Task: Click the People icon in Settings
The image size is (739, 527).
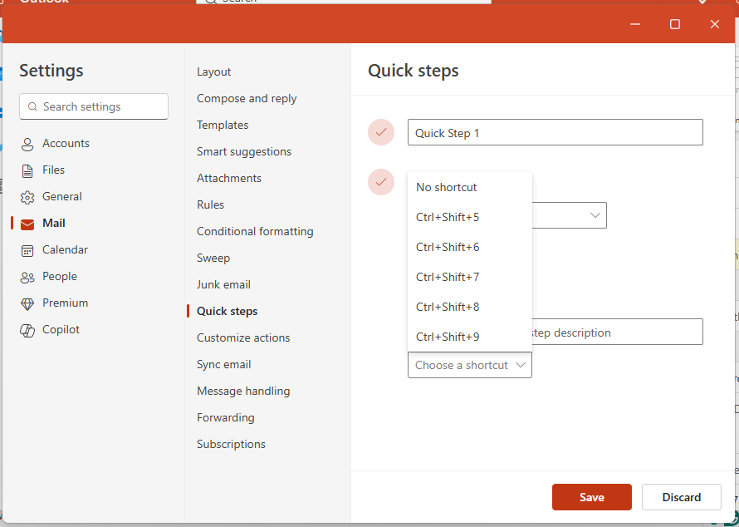Action: 27,277
